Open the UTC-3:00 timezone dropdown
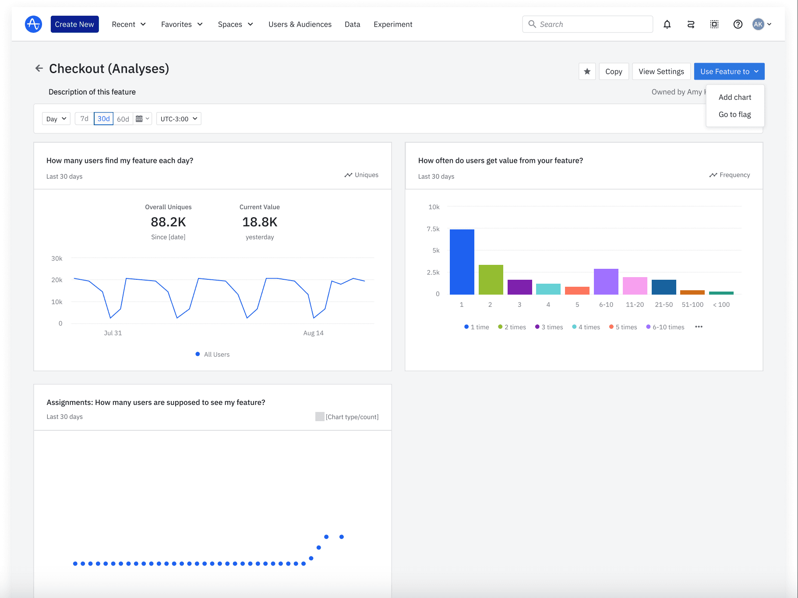798x598 pixels. point(178,118)
